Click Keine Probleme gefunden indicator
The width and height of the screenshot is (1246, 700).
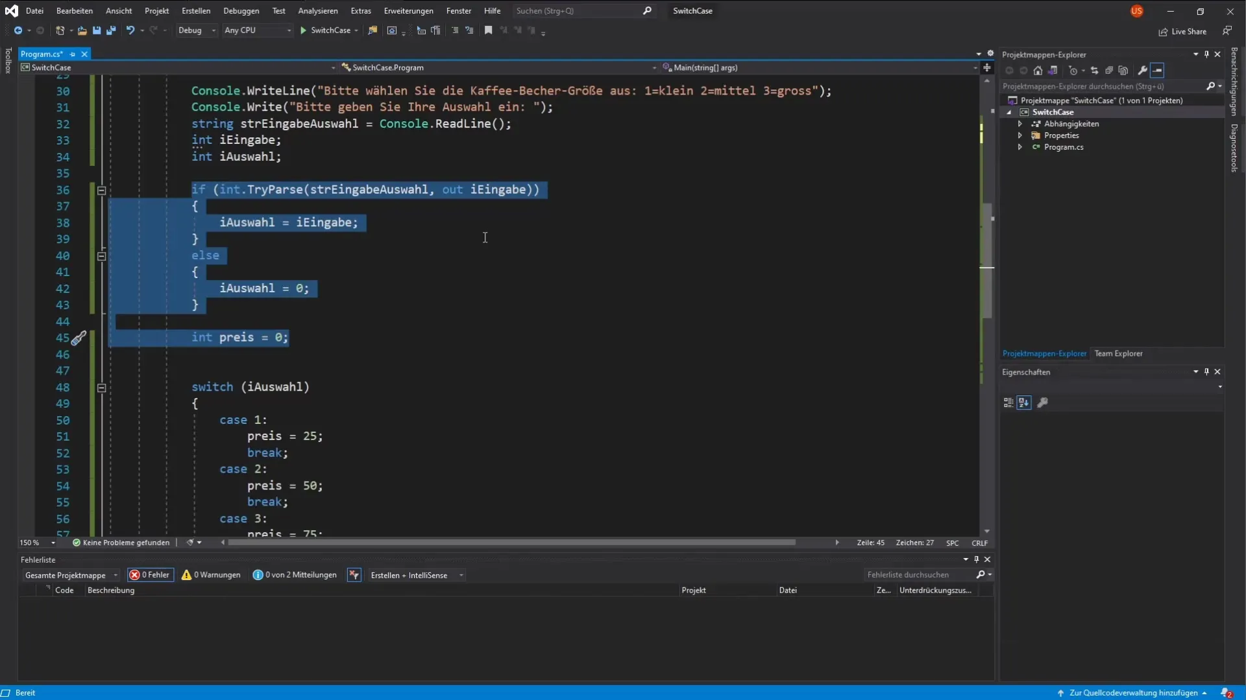coord(121,543)
